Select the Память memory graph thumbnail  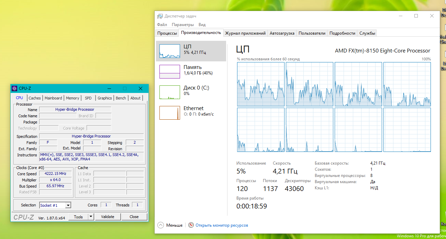(x=169, y=72)
